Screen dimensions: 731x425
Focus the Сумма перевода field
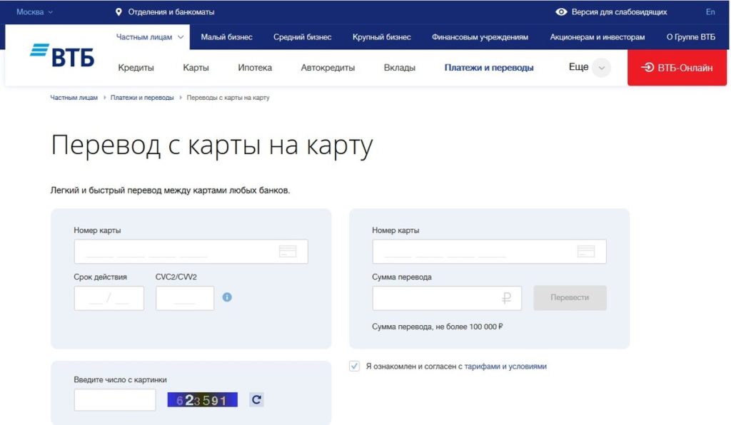click(x=447, y=298)
